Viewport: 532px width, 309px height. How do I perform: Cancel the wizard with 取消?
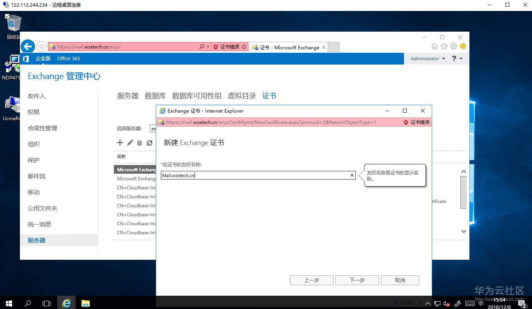(x=400, y=280)
